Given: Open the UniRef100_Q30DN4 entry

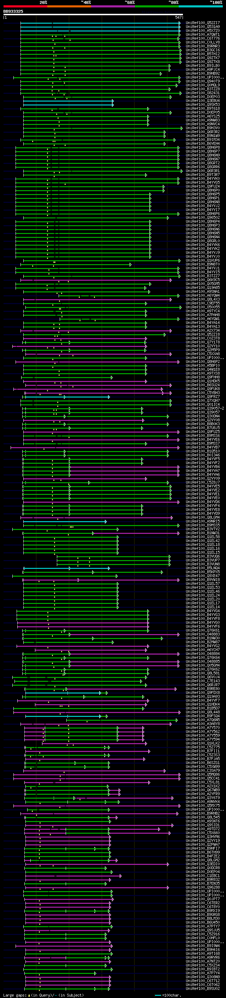Looking at the screenshot, I should (202, 416).
